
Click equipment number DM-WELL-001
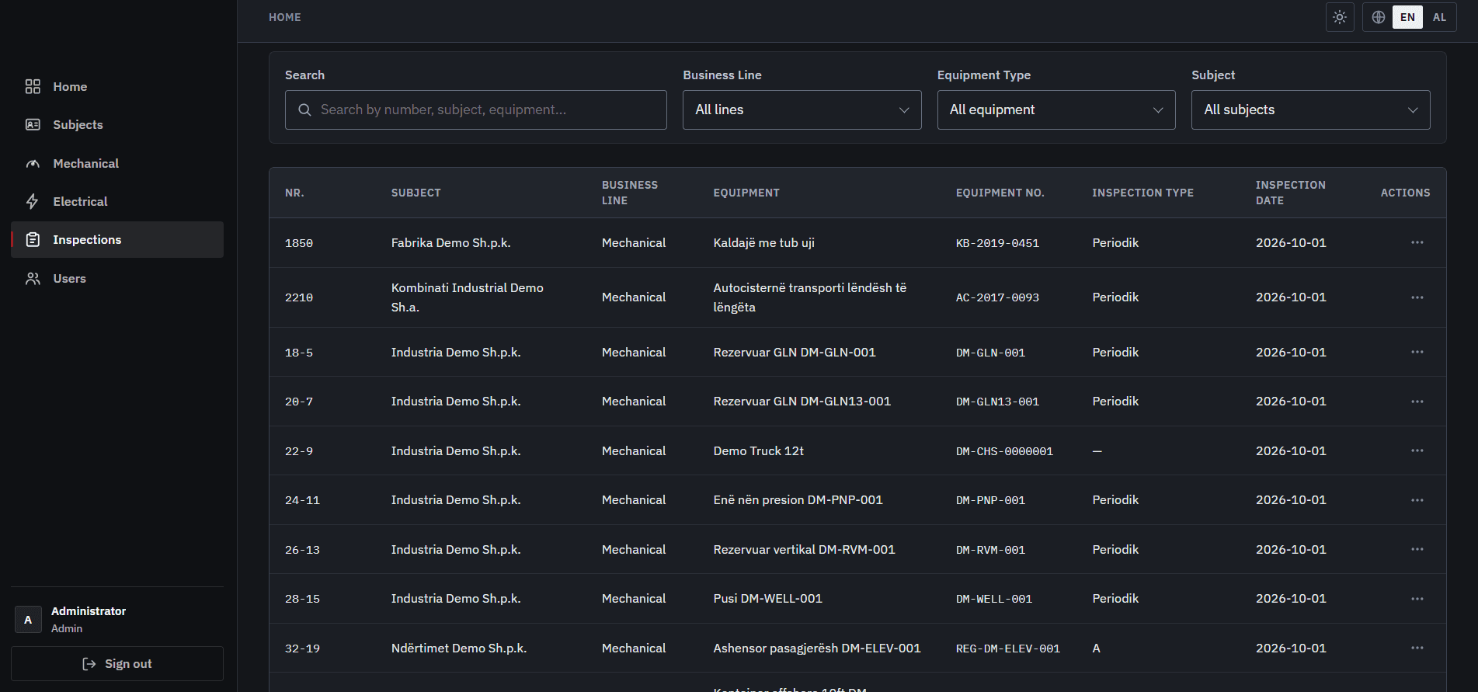coord(994,599)
